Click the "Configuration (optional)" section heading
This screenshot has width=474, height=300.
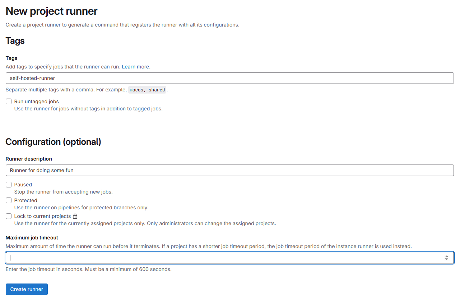(54, 142)
